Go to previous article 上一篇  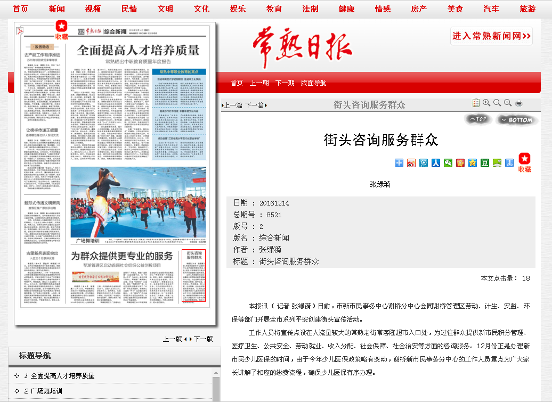232,105
